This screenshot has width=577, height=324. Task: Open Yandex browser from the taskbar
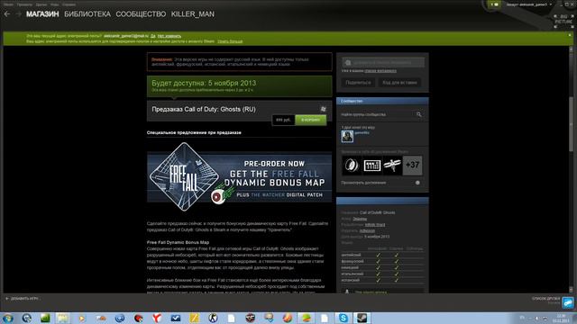coord(157,318)
